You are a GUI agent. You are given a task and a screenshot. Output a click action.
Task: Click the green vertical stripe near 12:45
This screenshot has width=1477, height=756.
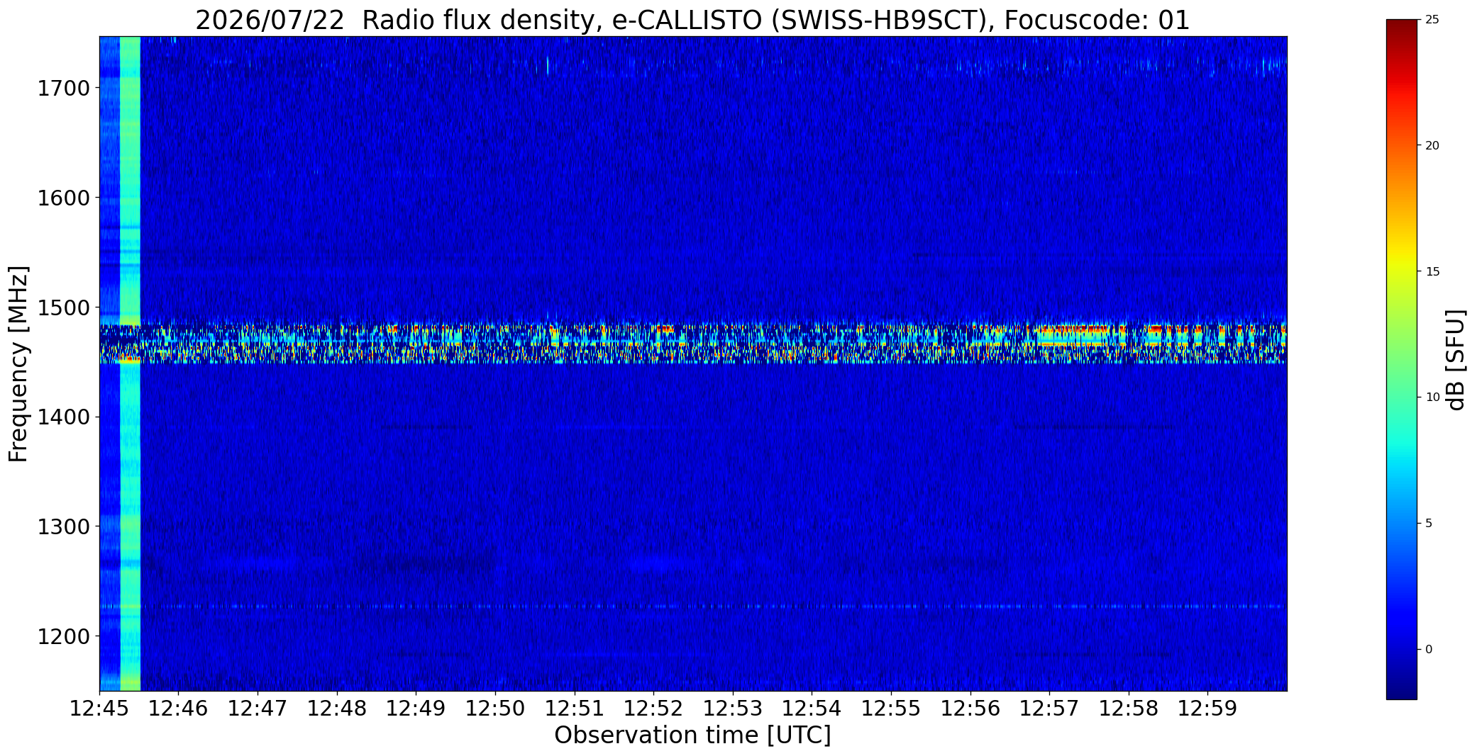(130, 363)
